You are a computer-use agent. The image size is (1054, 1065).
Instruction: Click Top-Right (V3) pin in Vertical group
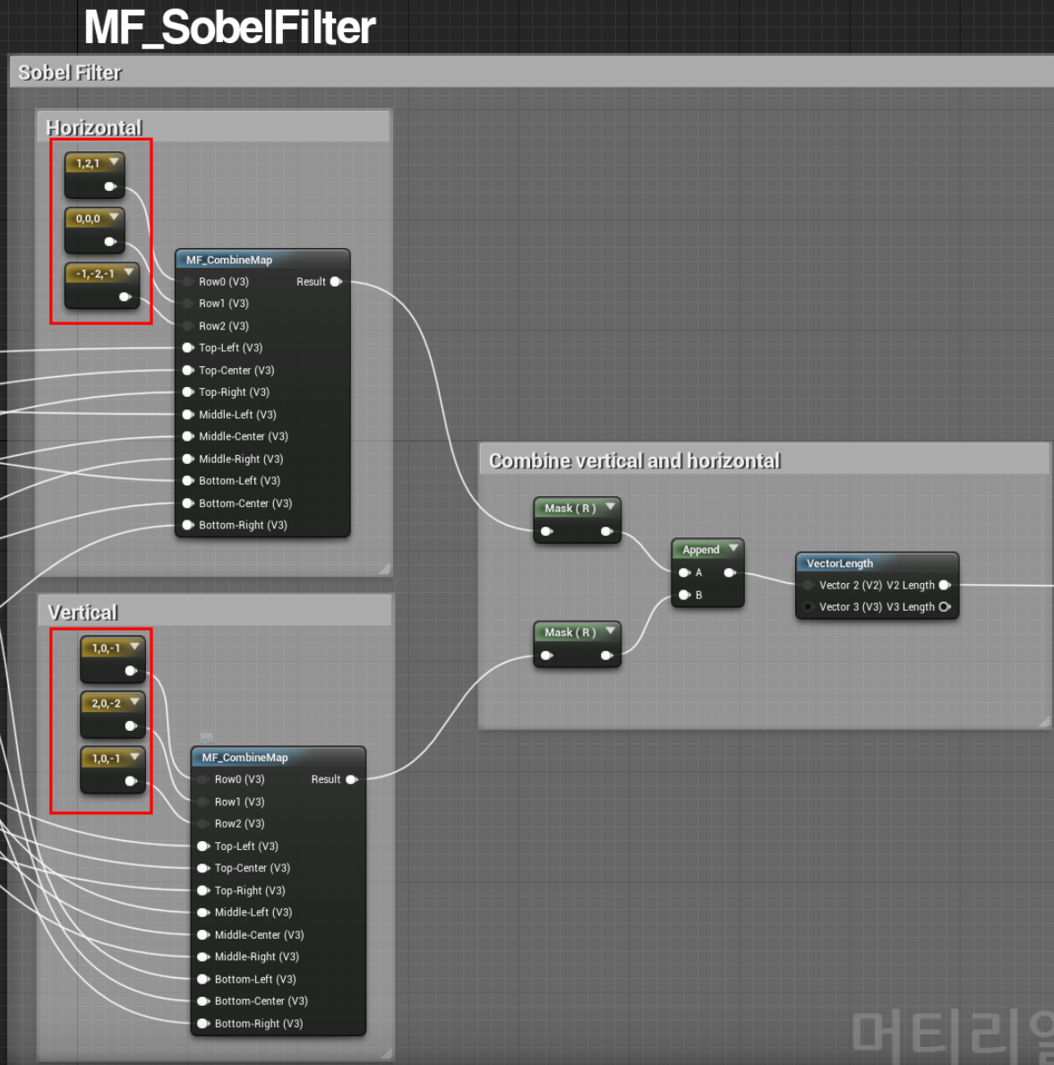203,889
